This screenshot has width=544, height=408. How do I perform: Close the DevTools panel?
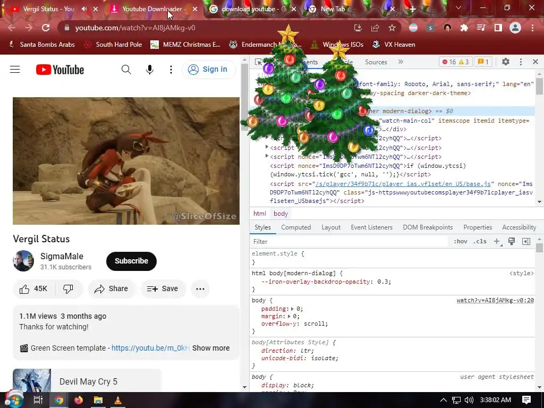point(535,62)
